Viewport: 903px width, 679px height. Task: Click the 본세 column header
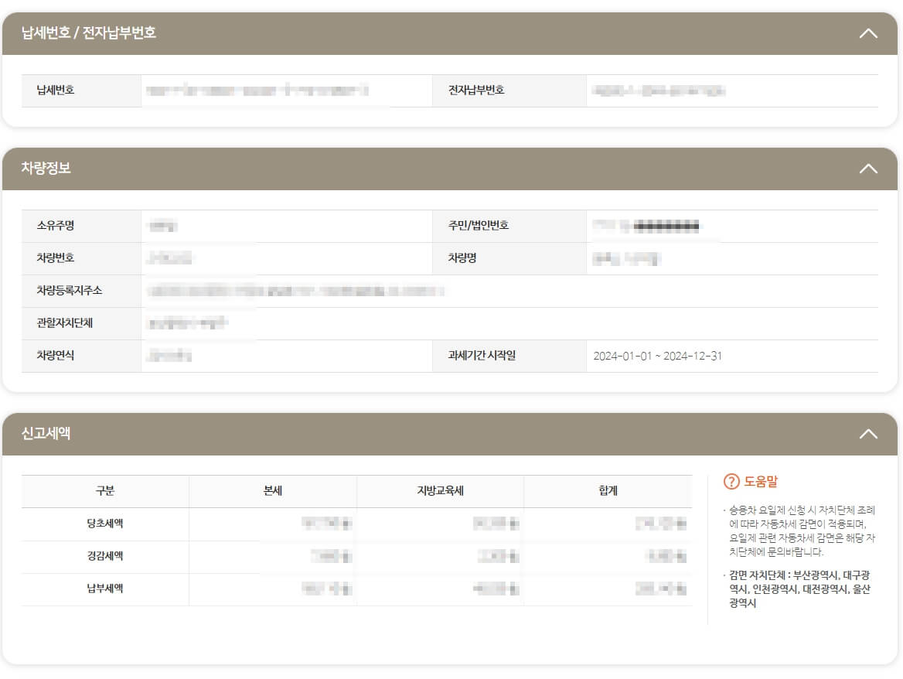click(272, 490)
